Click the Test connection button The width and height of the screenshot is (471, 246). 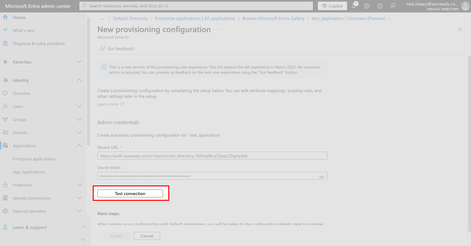[x=130, y=194]
